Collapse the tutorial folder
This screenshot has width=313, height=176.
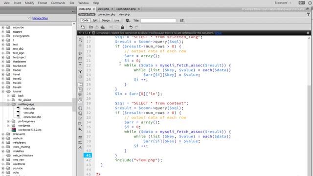click(x=3, y=91)
